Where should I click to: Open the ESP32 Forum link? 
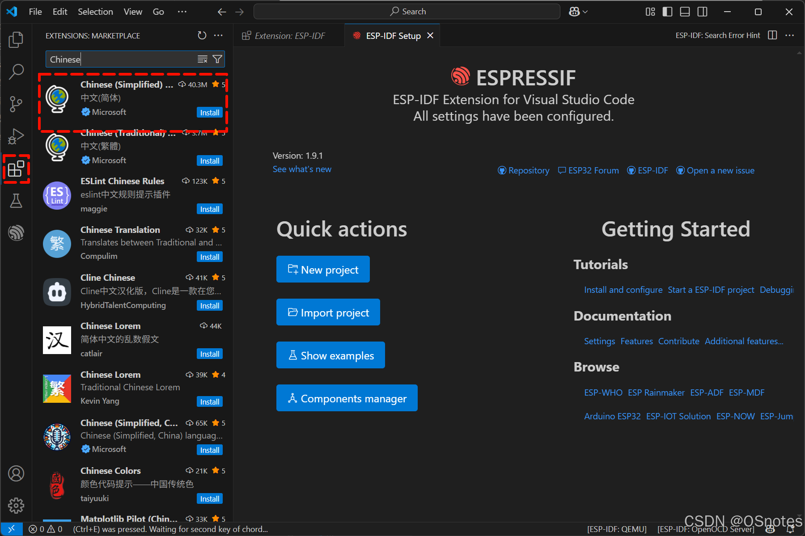pyautogui.click(x=589, y=170)
